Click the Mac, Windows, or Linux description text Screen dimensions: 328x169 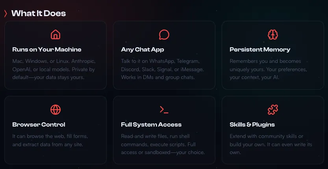click(x=54, y=69)
